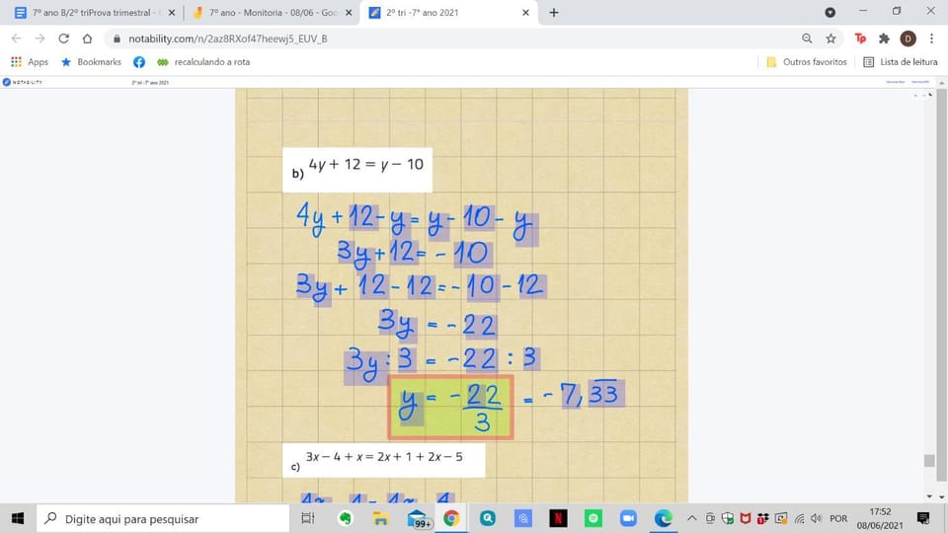Switch to 7º ano B/2º triProva trimestral tab
The image size is (948, 533).
click(96, 12)
